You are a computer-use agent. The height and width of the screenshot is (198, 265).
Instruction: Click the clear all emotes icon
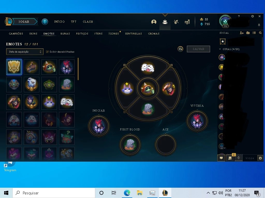pos(180,49)
